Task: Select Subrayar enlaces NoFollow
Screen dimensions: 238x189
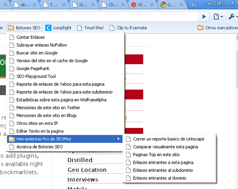Action: (66, 45)
